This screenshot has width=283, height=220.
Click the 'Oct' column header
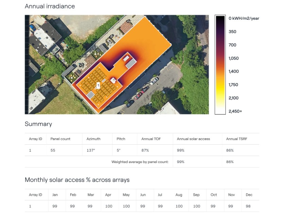[214, 195]
